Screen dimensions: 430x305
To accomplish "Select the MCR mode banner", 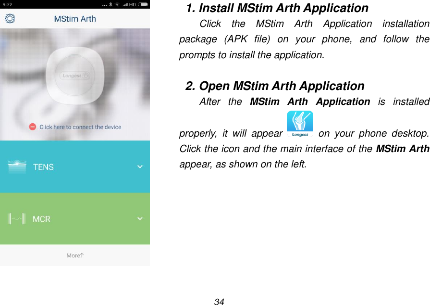I will 75,218.
